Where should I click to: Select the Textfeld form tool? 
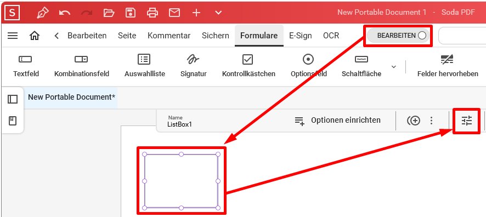click(26, 66)
